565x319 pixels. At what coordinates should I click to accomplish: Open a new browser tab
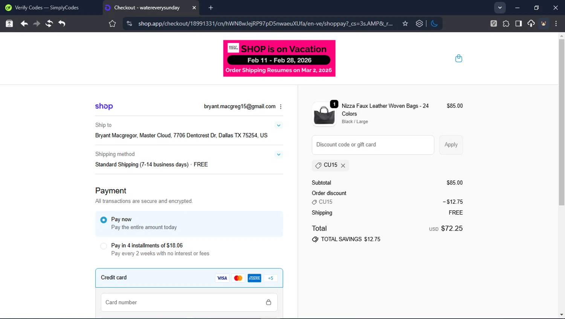(211, 8)
